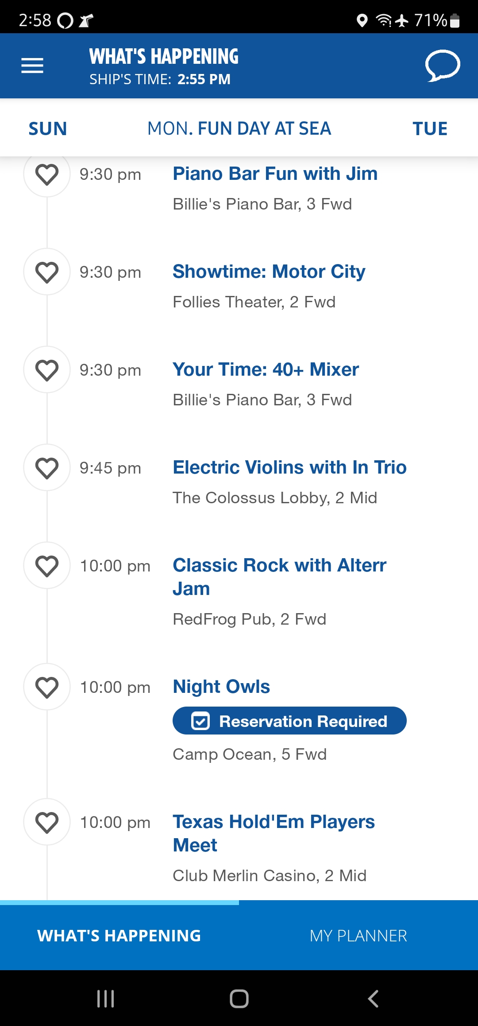Favorite Texas Hold'Em Players Meet

coord(47,822)
